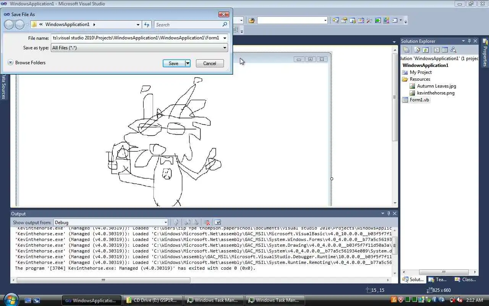This screenshot has width=489, height=306.
Task: Open the main toolbar options overflow arrow
Action: (406, 21)
